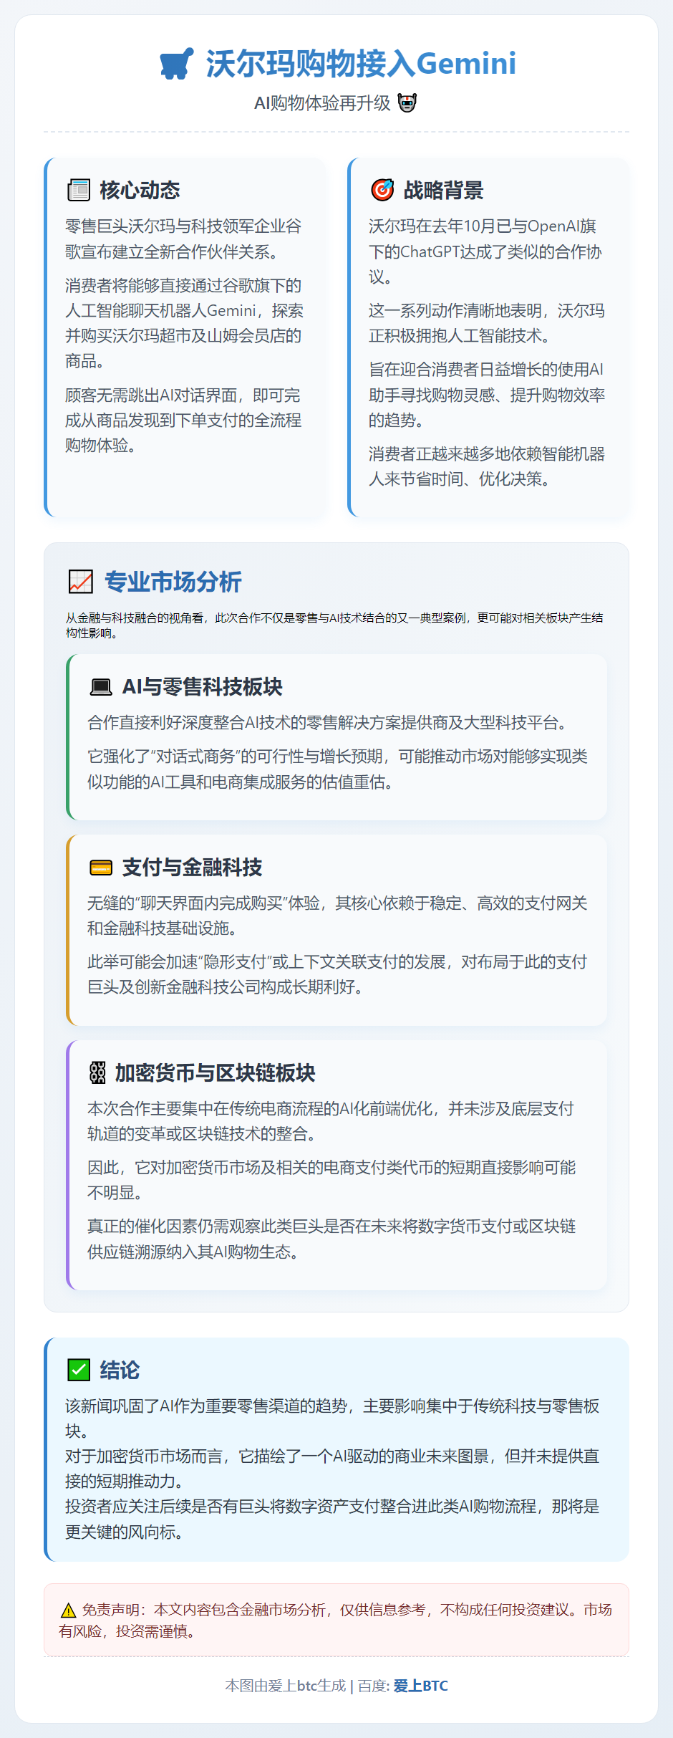Click the 免责声明 disclaimer text
The width and height of the screenshot is (673, 1738).
(336, 1621)
